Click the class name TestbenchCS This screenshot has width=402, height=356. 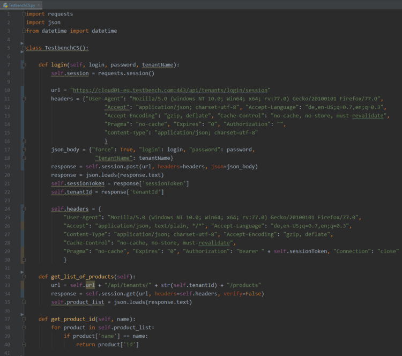click(62, 48)
